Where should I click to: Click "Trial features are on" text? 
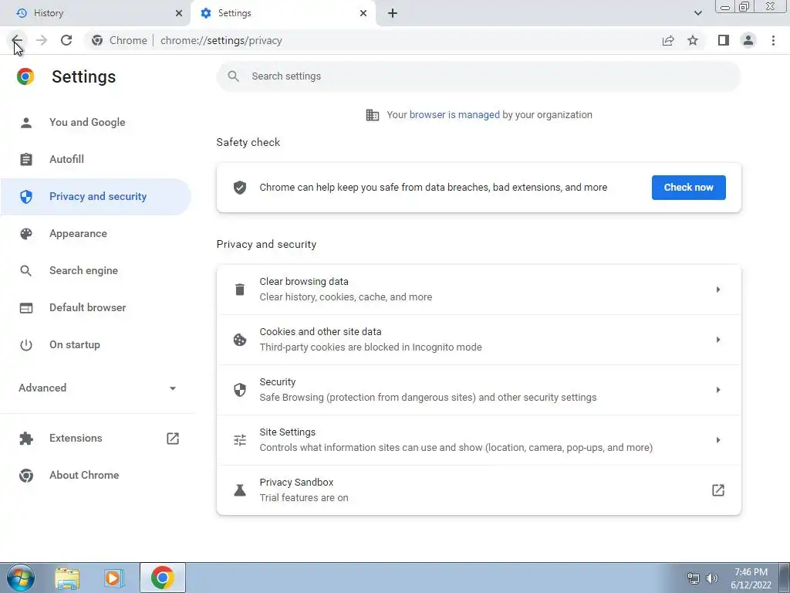304,498
